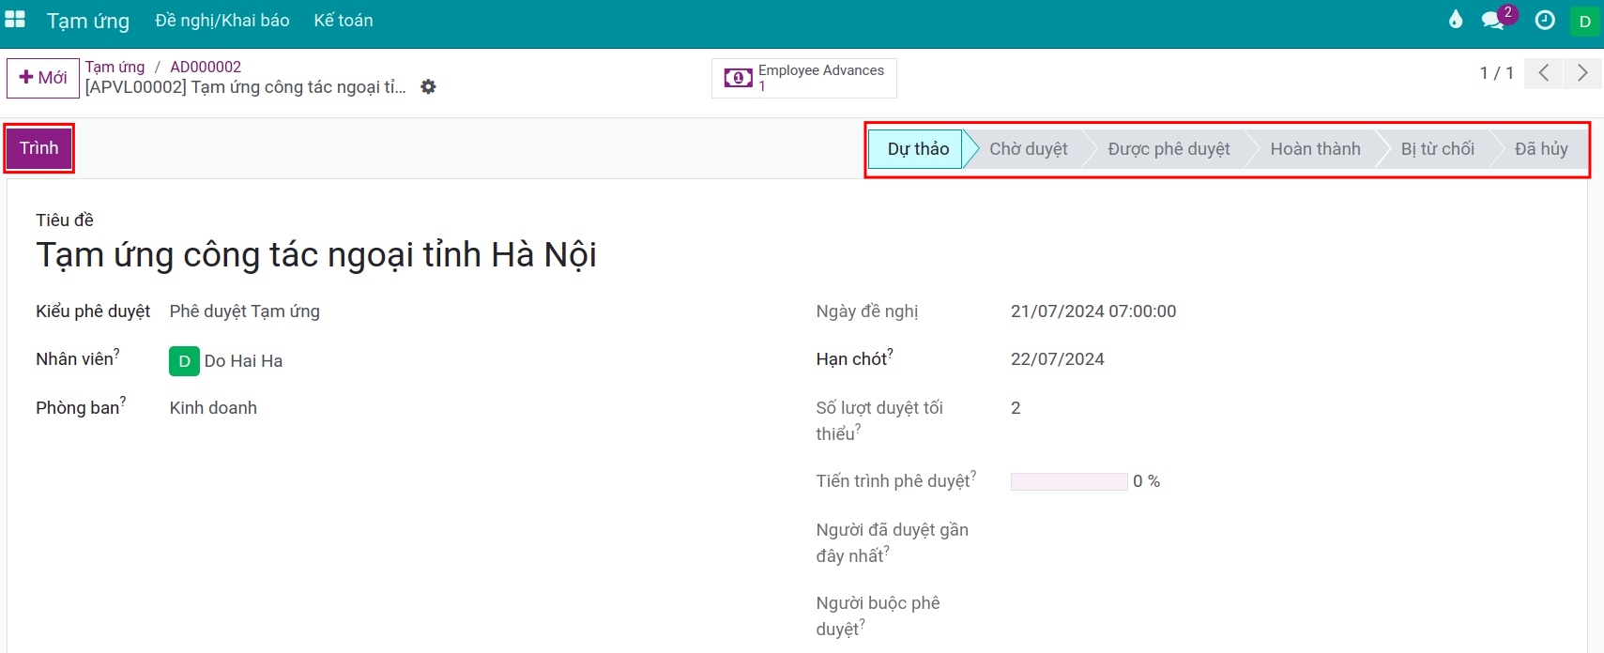Click the Do Hai Ha employee name

[x=243, y=361]
